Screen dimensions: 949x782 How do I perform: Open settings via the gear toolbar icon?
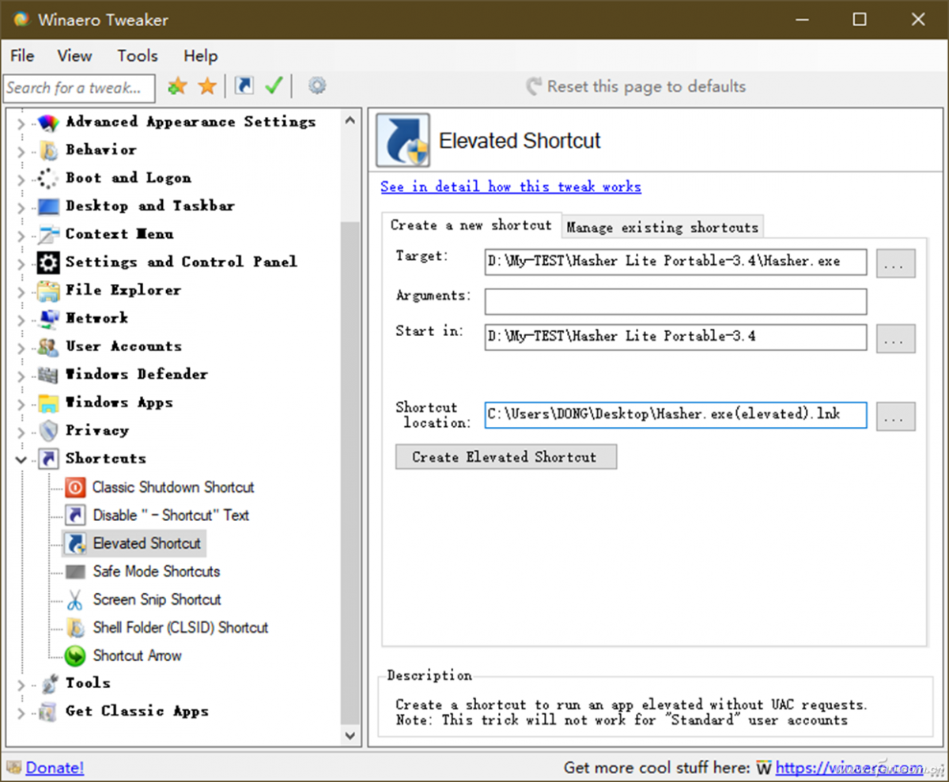point(317,85)
